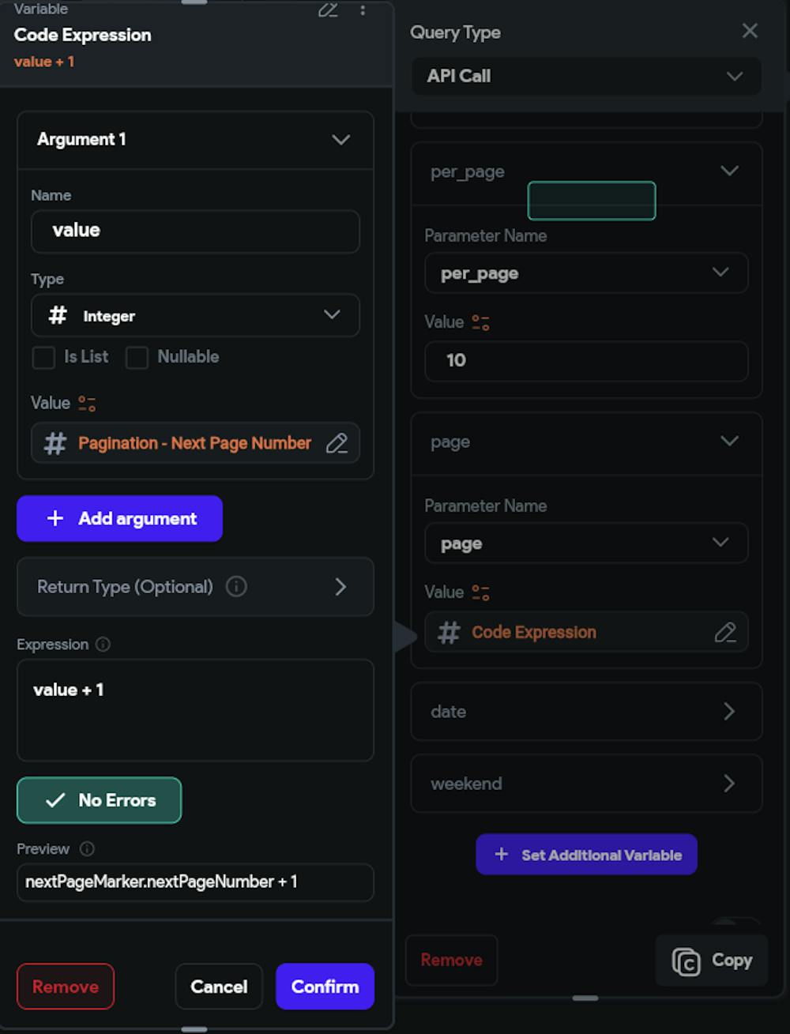Click the info icon beside Expression label
This screenshot has height=1034, width=790.
tap(103, 645)
